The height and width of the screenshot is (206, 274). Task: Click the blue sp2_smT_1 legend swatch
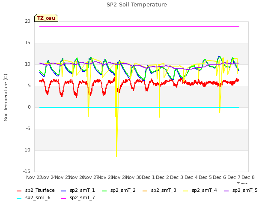[64, 191]
